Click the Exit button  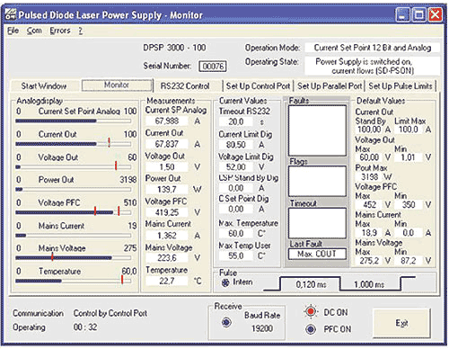click(401, 323)
